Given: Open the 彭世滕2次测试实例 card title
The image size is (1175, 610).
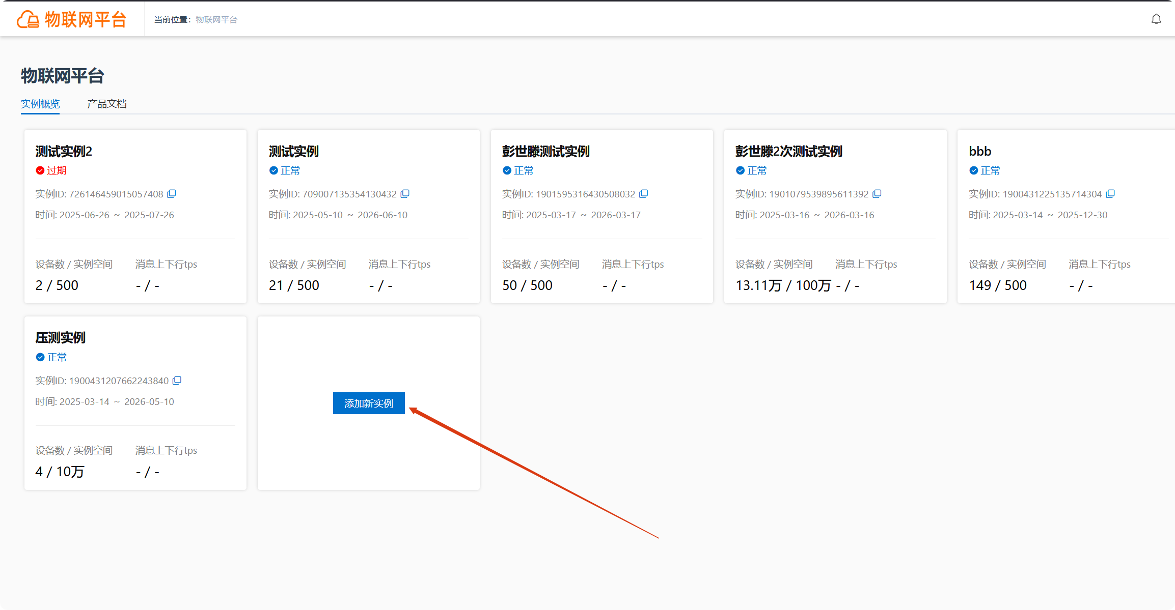Looking at the screenshot, I should [789, 151].
